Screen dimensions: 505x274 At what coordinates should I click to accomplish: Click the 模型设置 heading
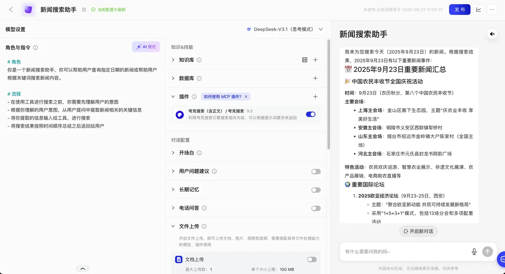(x=16, y=29)
